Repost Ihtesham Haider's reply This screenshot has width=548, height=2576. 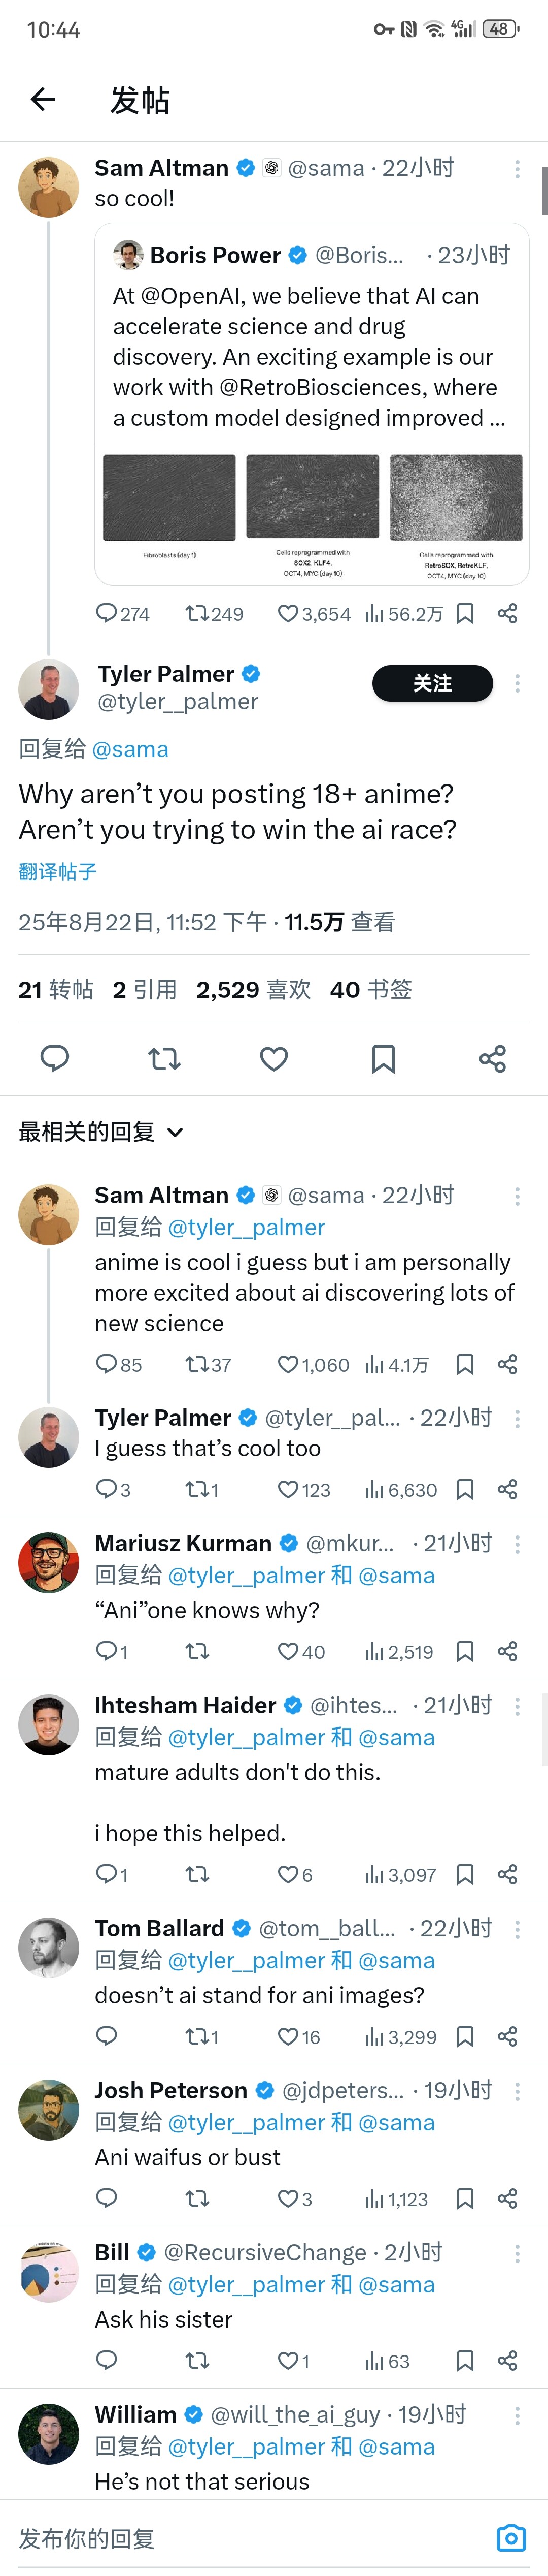[x=198, y=1874]
